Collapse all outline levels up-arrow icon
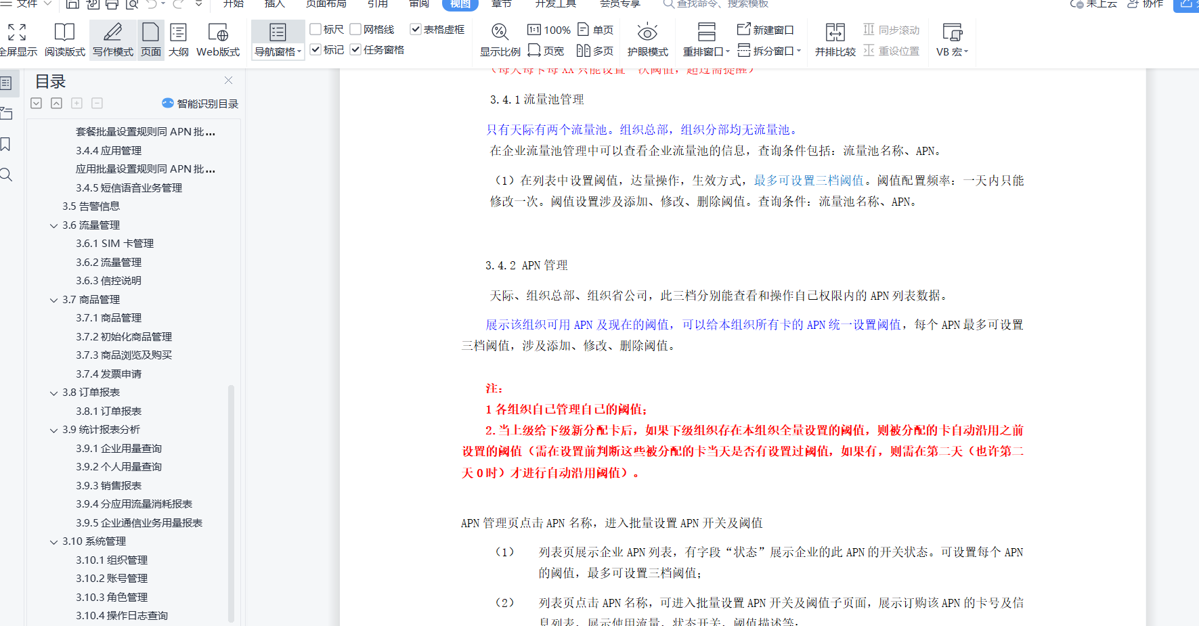This screenshot has height=626, width=1199. pyautogui.click(x=57, y=103)
